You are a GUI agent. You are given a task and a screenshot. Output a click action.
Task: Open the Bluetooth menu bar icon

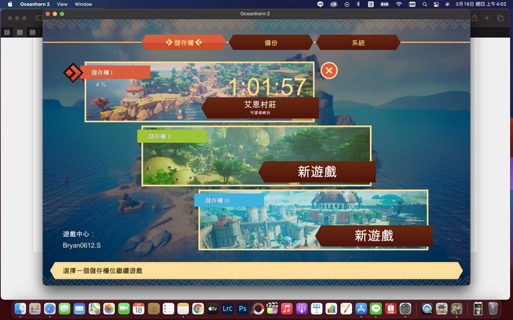[x=358, y=4]
